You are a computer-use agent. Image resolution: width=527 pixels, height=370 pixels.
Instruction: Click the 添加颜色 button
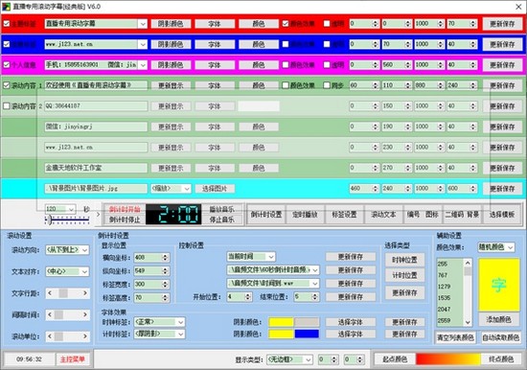click(x=499, y=319)
